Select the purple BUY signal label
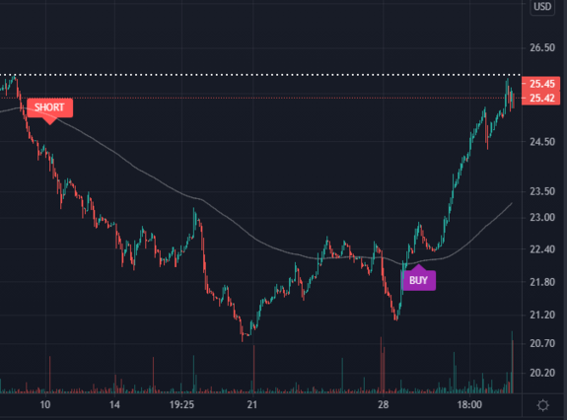This screenshot has width=567, height=420. tap(419, 280)
